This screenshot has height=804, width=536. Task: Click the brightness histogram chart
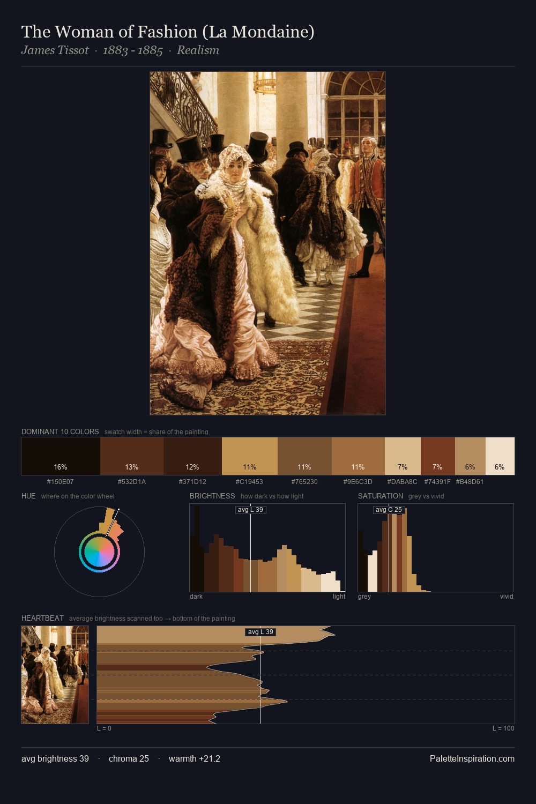(x=267, y=548)
